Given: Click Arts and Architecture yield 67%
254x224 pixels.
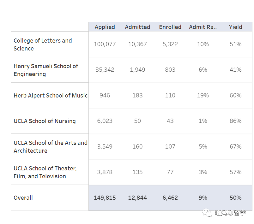Looking at the screenshot, I should 236,146.
